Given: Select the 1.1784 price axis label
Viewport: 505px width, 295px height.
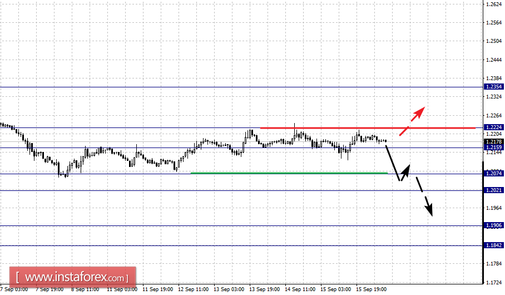Looking at the screenshot, I should [x=494, y=264].
